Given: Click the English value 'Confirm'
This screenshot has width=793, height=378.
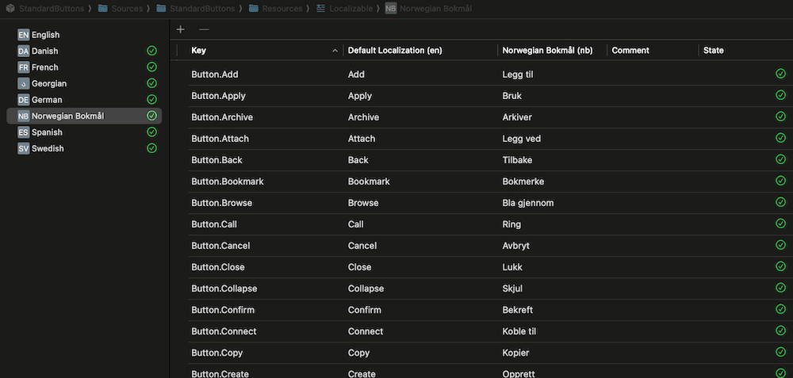Looking at the screenshot, I should [364, 310].
